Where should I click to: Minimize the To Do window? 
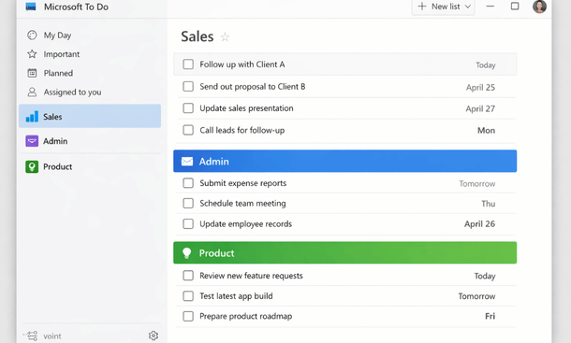click(x=490, y=7)
